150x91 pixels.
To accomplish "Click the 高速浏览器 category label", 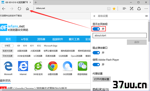I will 7,51.
